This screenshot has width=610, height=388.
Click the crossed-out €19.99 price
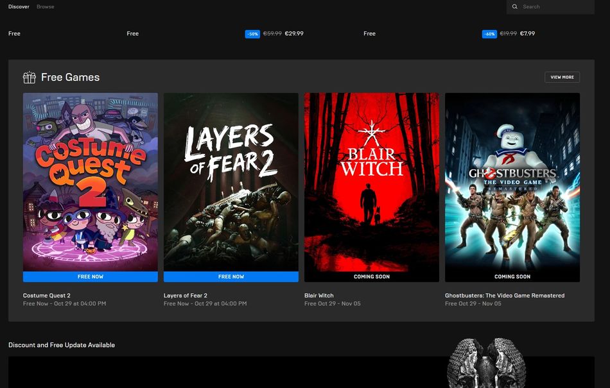pos(509,34)
